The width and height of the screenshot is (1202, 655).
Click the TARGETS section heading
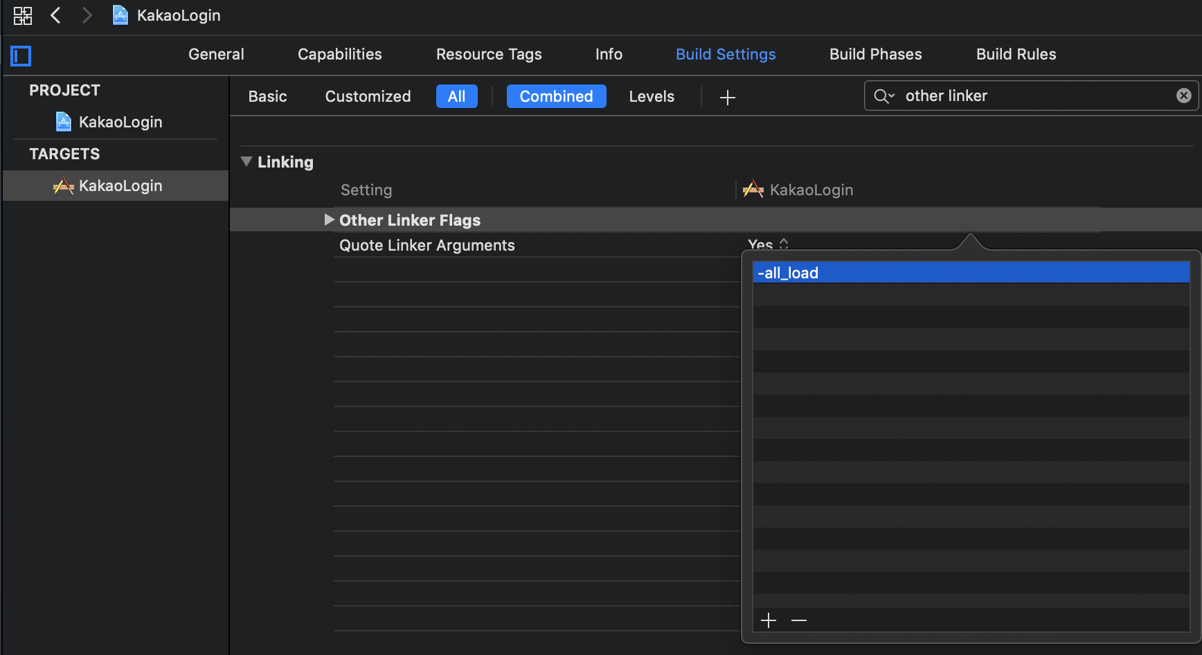tap(64, 154)
